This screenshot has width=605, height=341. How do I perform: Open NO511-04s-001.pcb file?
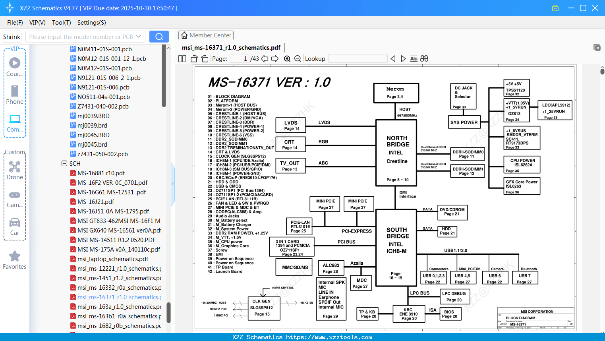[104, 97]
